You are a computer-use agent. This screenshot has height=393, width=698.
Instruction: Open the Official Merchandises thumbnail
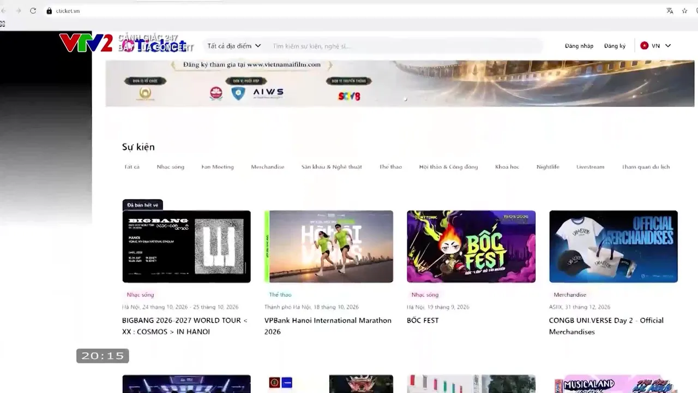click(613, 247)
